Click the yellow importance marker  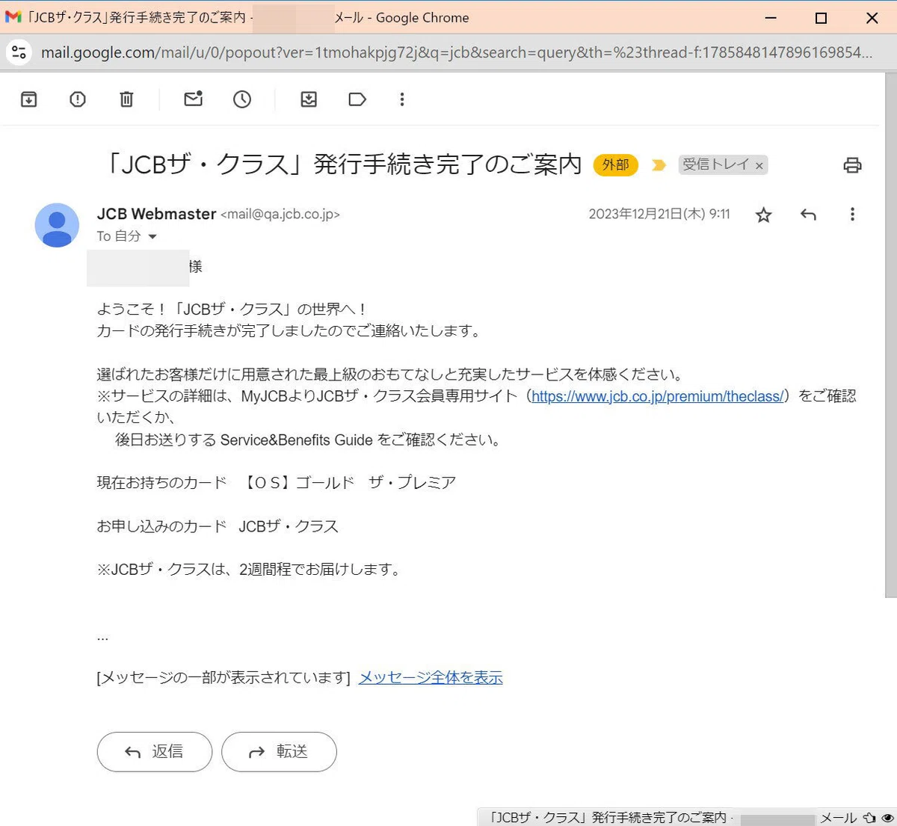tap(659, 165)
